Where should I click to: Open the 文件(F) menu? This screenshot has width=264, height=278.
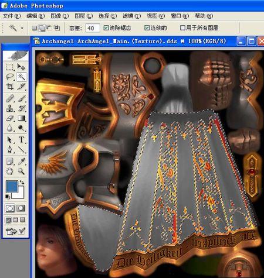pyautogui.click(x=11, y=16)
